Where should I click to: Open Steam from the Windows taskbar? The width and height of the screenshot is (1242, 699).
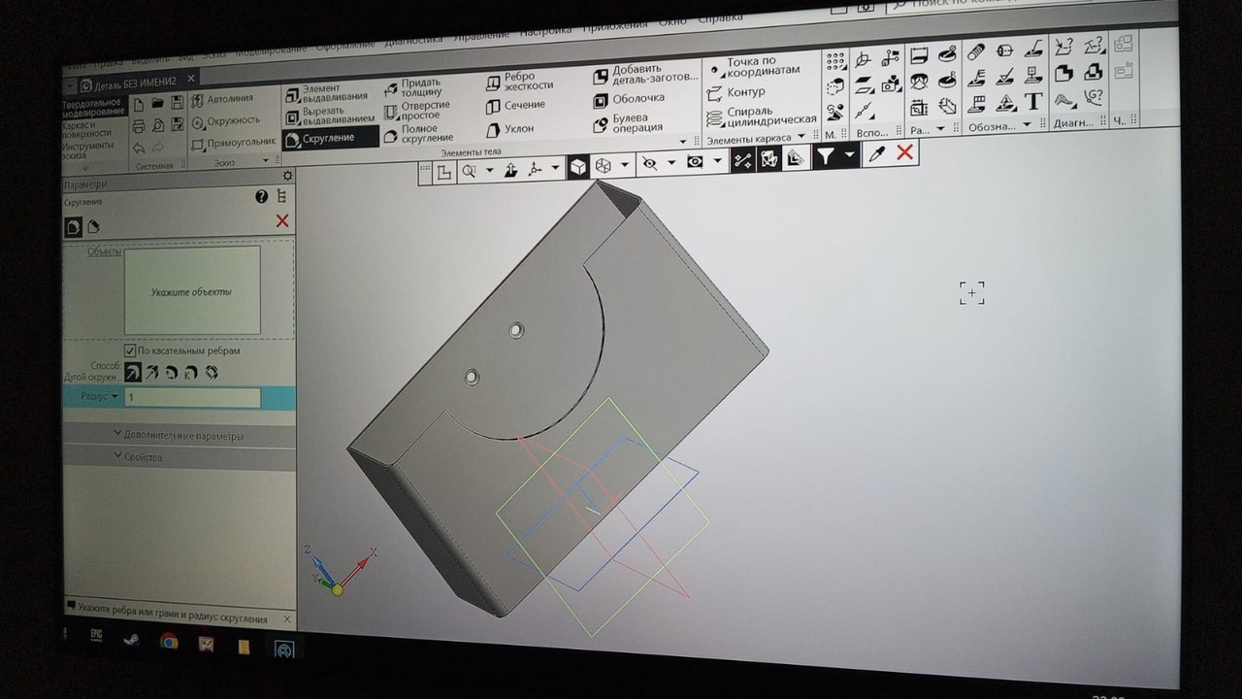click(130, 641)
